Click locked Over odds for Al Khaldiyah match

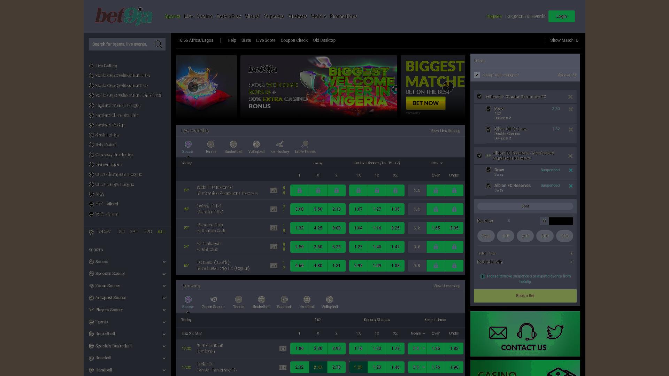(x=436, y=247)
